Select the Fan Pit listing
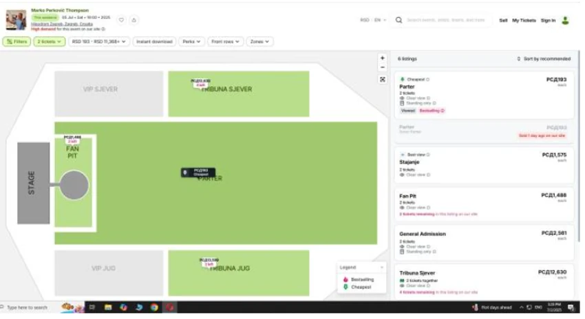Viewport: 585px width, 319px height. [484, 205]
